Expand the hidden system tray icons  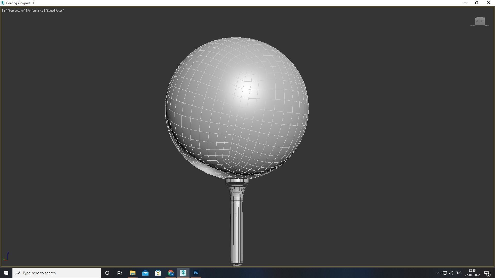click(438, 273)
